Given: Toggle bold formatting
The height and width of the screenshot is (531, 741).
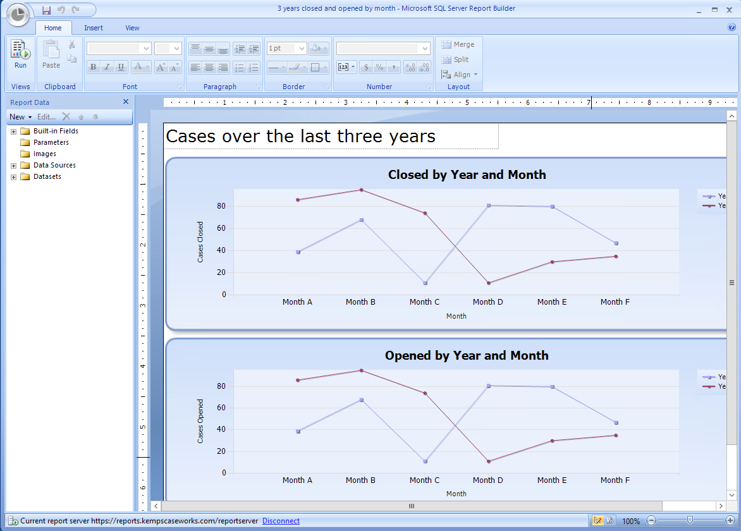Looking at the screenshot, I should coord(93,67).
